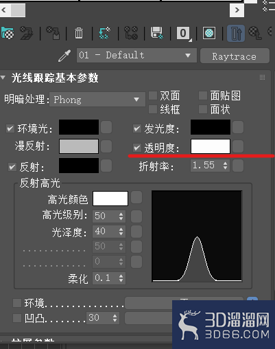Toggle the Show End Result icon
This screenshot has height=349, width=275.
[x=236, y=34]
